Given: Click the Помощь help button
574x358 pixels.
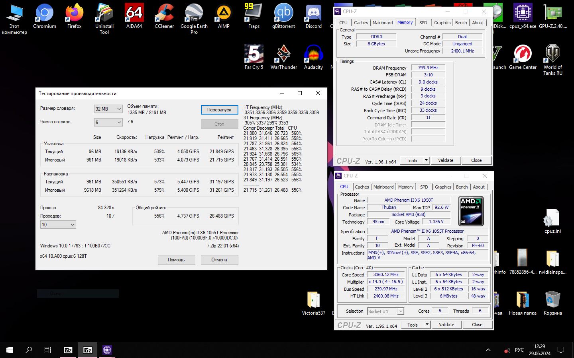Looking at the screenshot, I should 176,260.
